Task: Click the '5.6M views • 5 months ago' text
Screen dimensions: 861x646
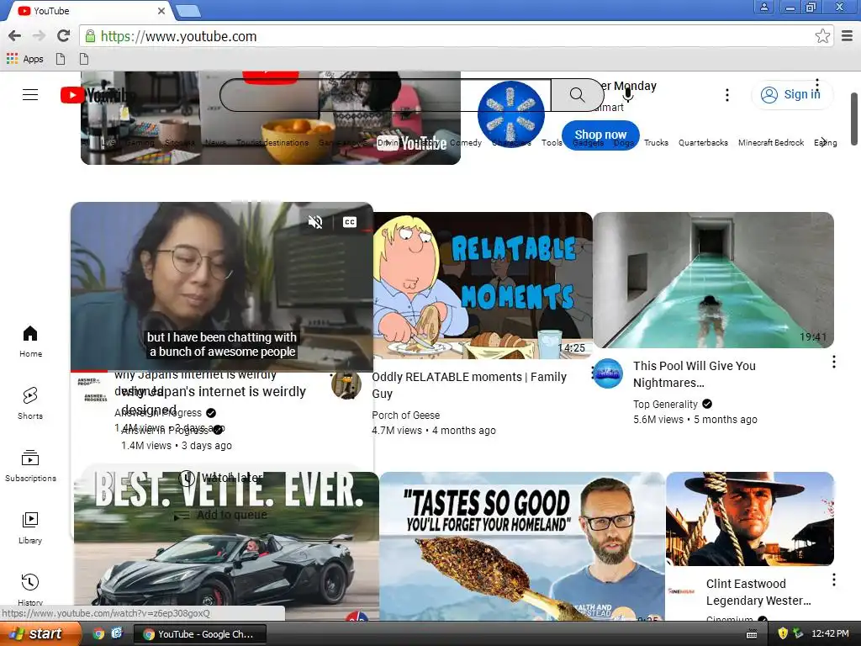Action: pyautogui.click(x=695, y=420)
